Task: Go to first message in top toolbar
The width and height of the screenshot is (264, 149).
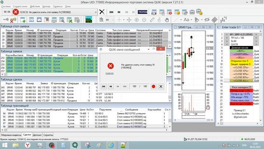Action: click(x=111, y=12)
